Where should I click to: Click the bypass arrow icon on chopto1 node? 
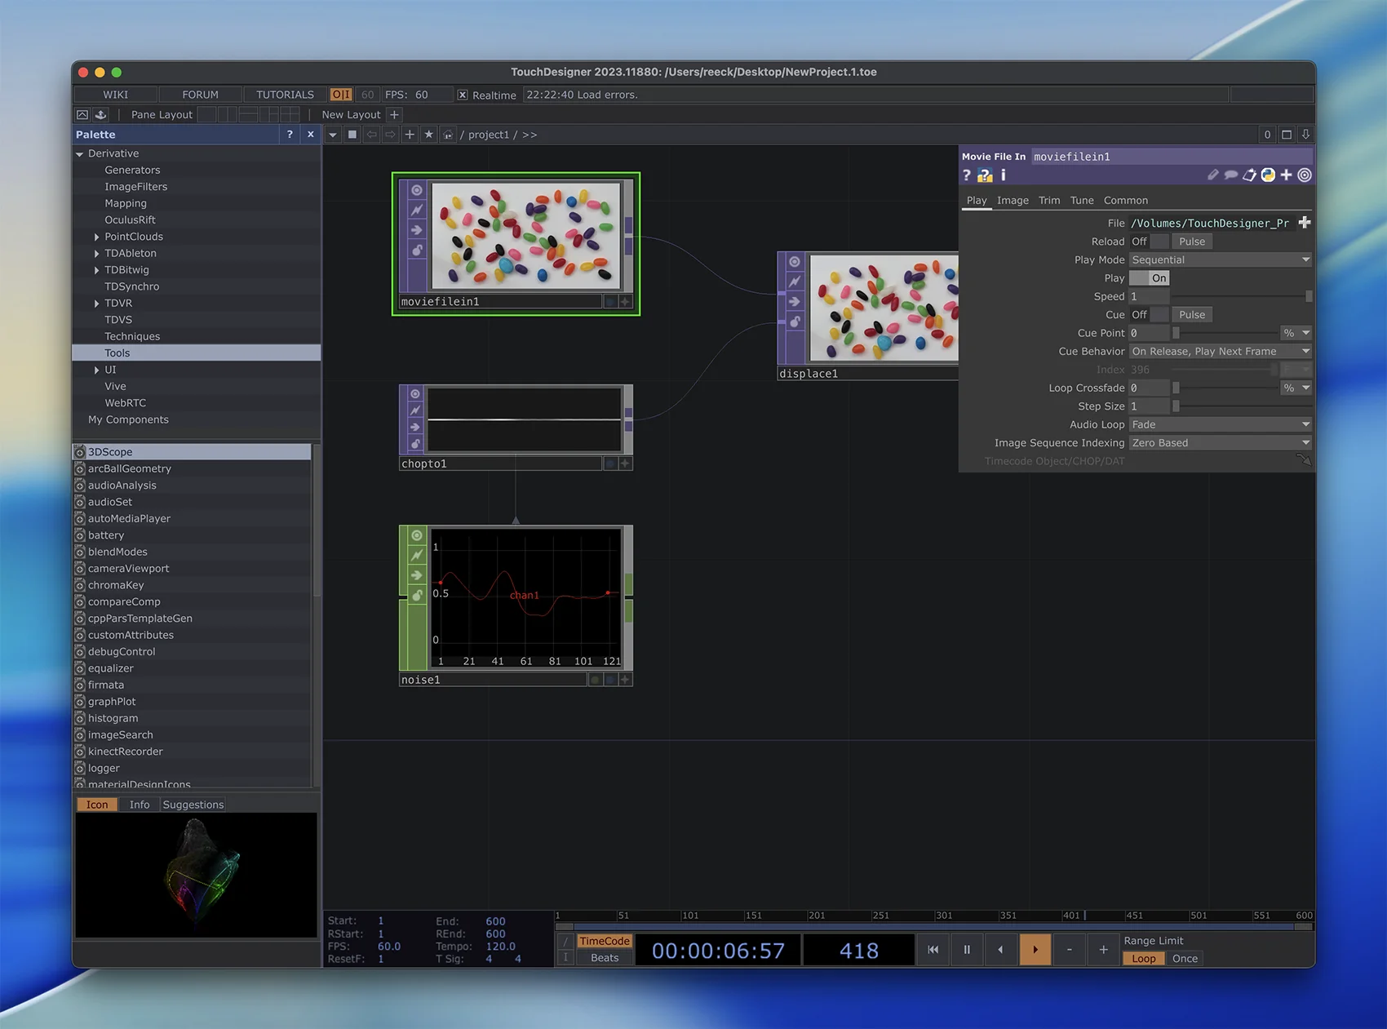[415, 427]
